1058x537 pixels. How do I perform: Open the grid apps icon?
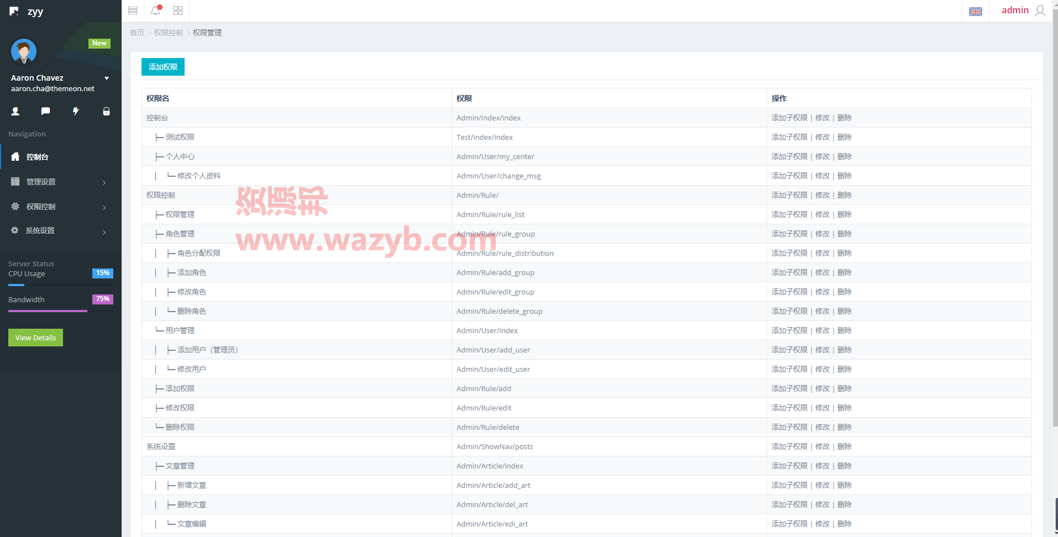(178, 10)
